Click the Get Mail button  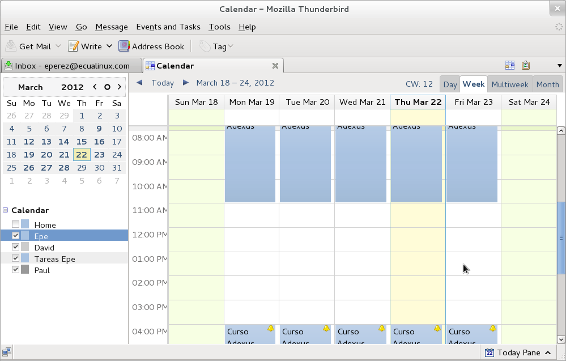[x=28, y=46]
